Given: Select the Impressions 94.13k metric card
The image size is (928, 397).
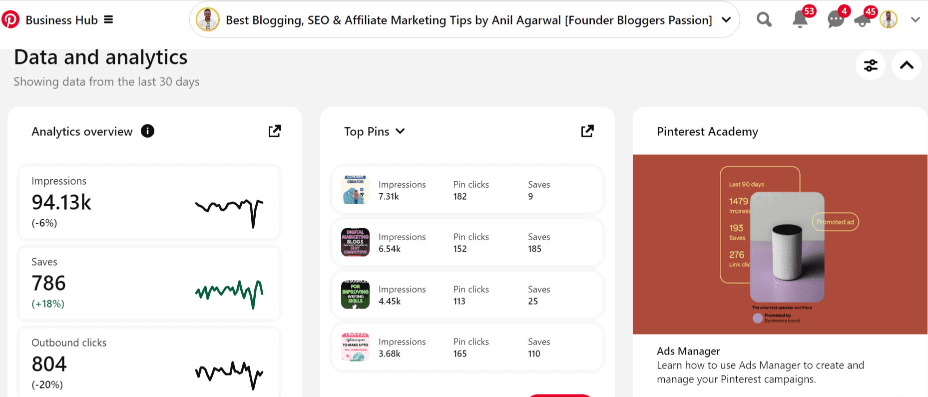Looking at the screenshot, I should point(148,202).
